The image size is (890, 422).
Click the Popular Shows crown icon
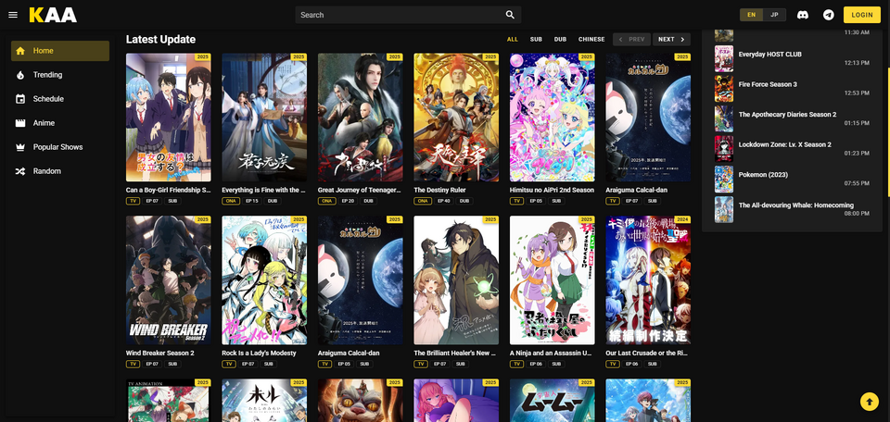click(x=20, y=147)
